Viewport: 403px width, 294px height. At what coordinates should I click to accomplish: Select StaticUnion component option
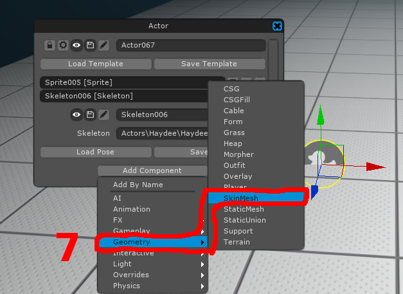(x=256, y=220)
